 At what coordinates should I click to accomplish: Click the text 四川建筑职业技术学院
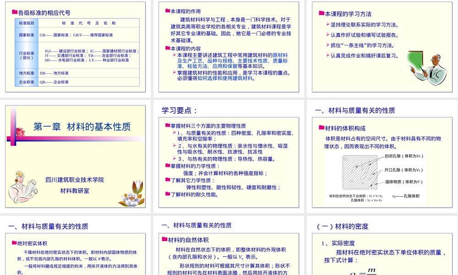[75, 180]
